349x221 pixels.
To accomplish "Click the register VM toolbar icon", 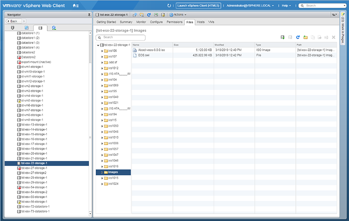I will coord(135,15).
